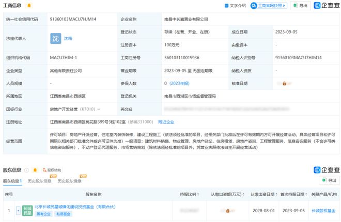Select the 江西省南昌市西湖区 region value

[x=68, y=96]
